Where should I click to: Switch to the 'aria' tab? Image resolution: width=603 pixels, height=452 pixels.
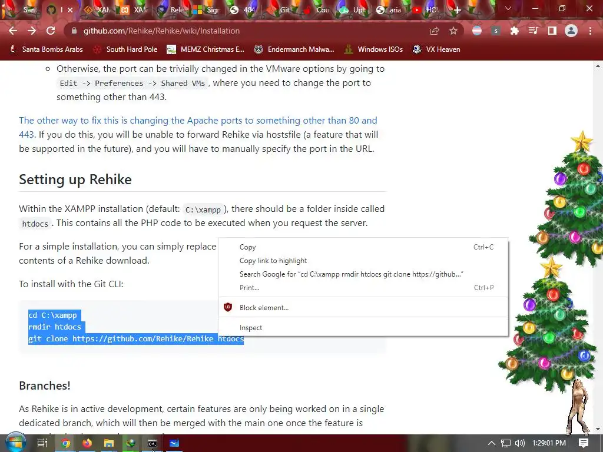click(x=390, y=10)
